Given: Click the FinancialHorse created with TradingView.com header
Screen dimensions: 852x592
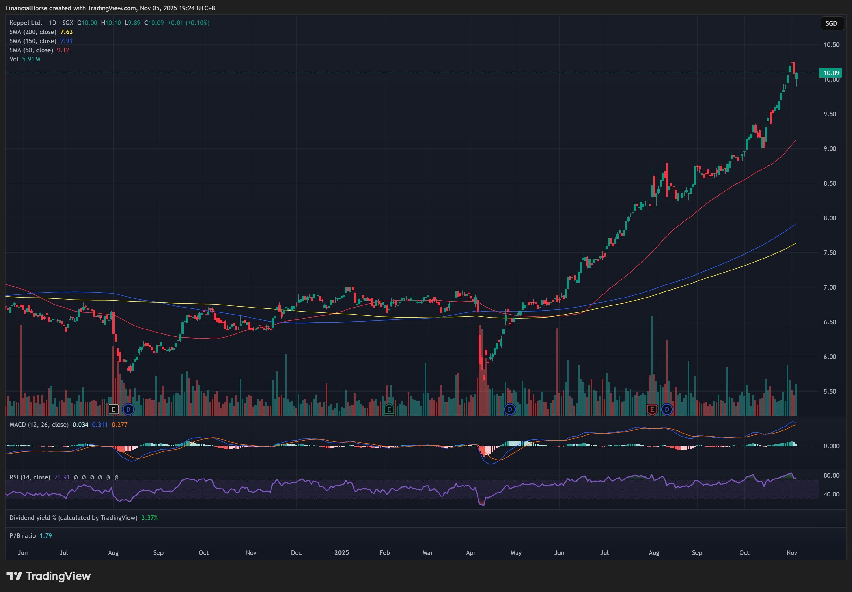Looking at the screenshot, I should tap(110, 8).
